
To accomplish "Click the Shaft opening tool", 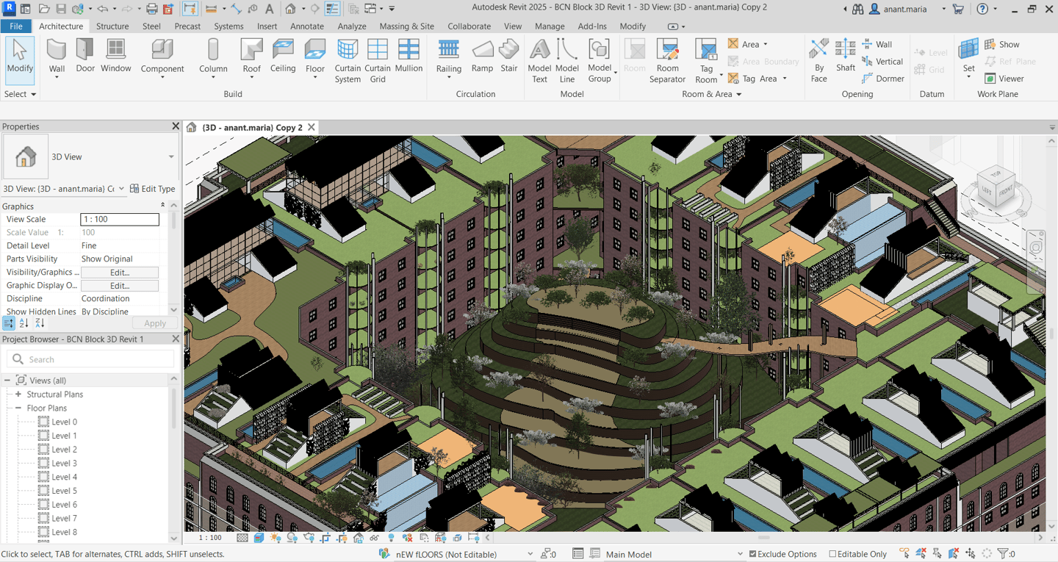I will (x=846, y=51).
